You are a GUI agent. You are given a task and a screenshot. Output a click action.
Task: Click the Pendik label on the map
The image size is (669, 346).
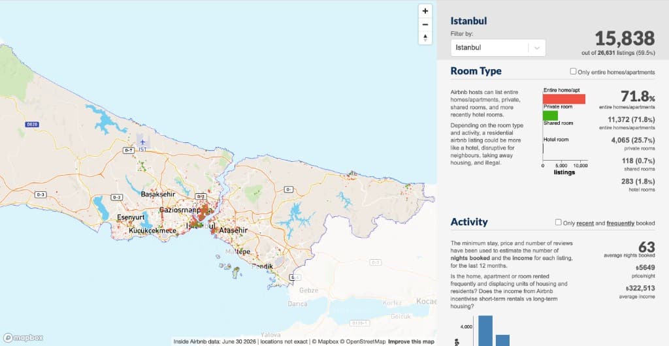pyautogui.click(x=262, y=267)
